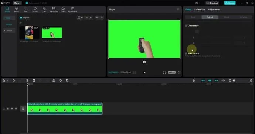Toggle auto snapping in timeline
The width and height of the screenshot is (255, 134).
pos(210,80)
